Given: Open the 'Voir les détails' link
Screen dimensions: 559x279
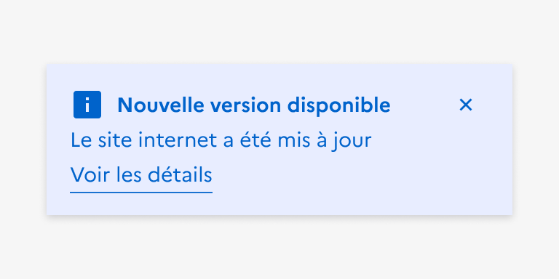Looking at the screenshot, I should (x=141, y=175).
